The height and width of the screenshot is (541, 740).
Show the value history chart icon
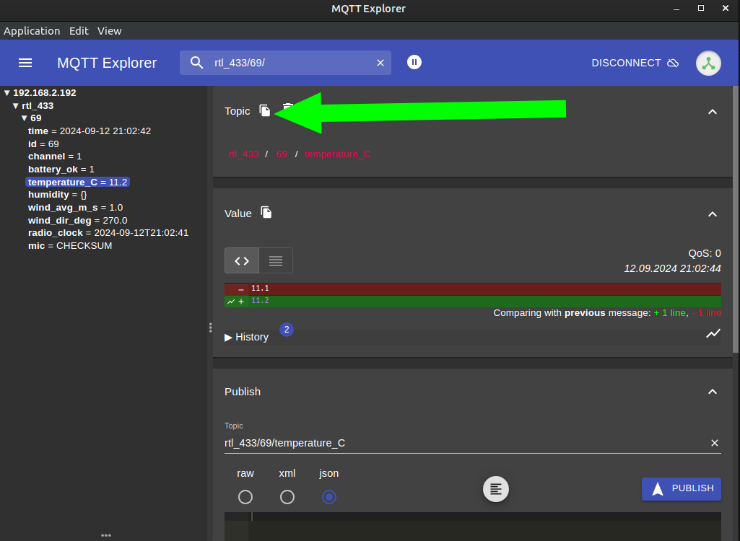pyautogui.click(x=713, y=333)
